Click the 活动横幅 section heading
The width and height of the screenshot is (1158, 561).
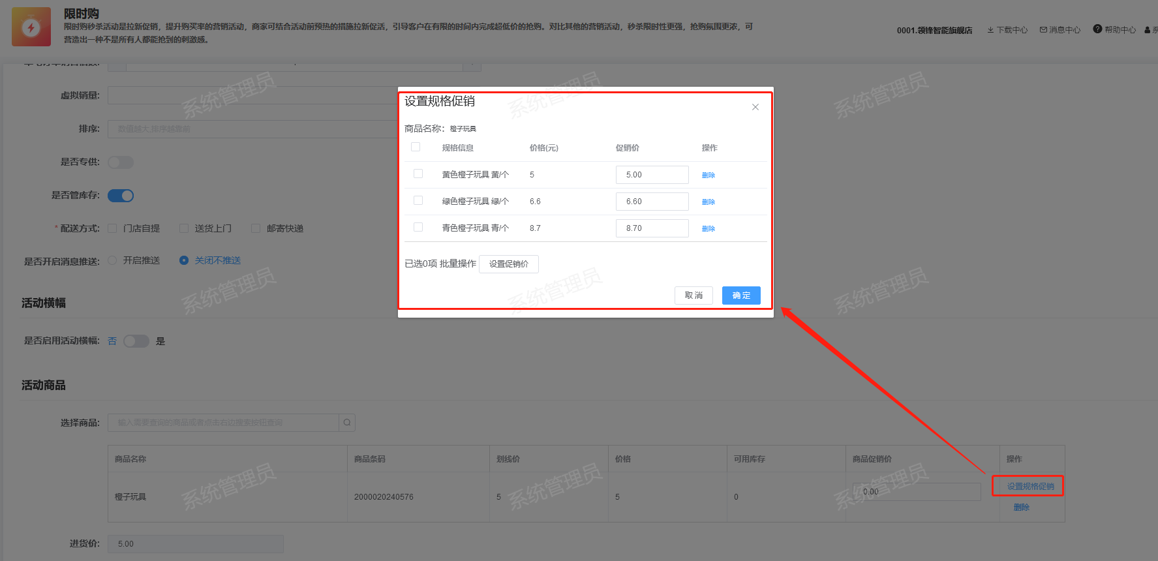(x=44, y=303)
